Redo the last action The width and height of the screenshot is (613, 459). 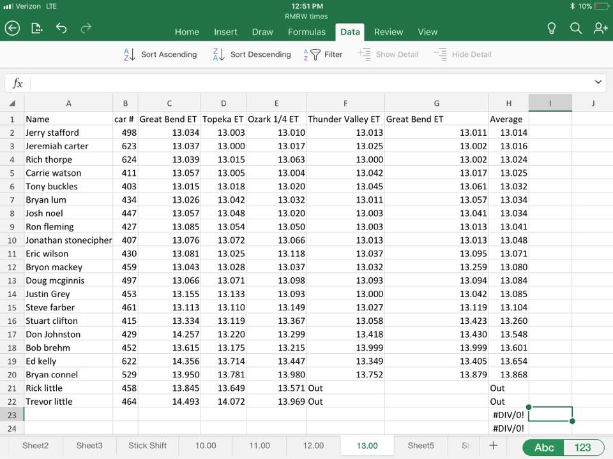[x=86, y=28]
